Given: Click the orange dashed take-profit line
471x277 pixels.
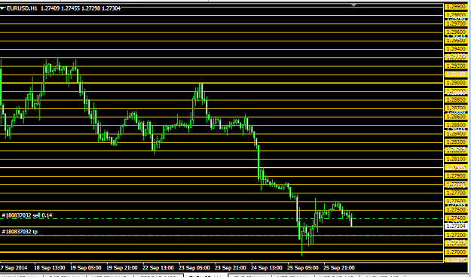Looking at the screenshot, I should click(222, 236).
